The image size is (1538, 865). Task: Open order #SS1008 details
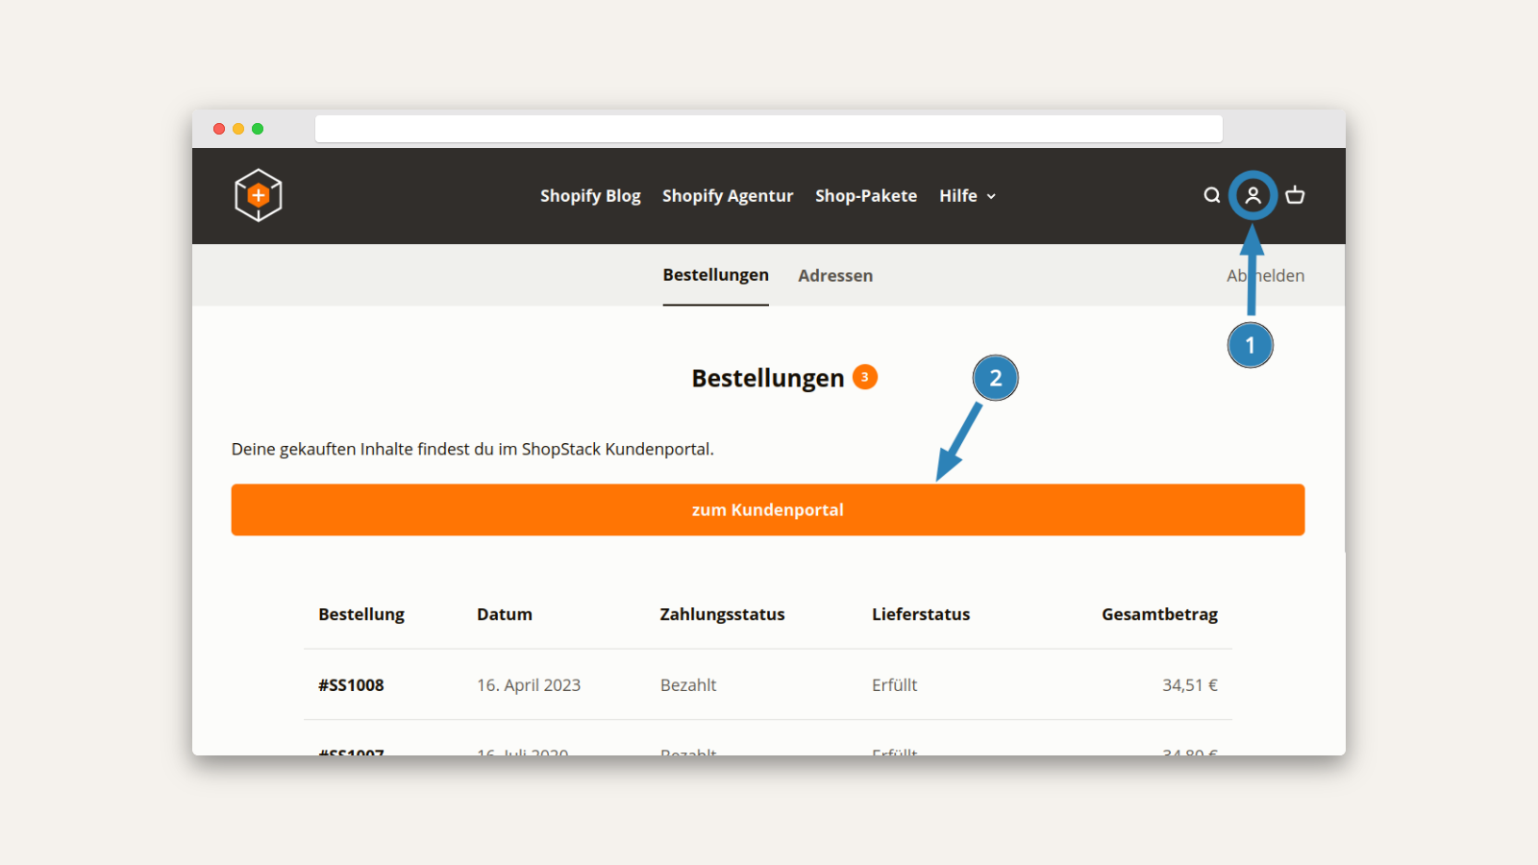click(x=351, y=685)
